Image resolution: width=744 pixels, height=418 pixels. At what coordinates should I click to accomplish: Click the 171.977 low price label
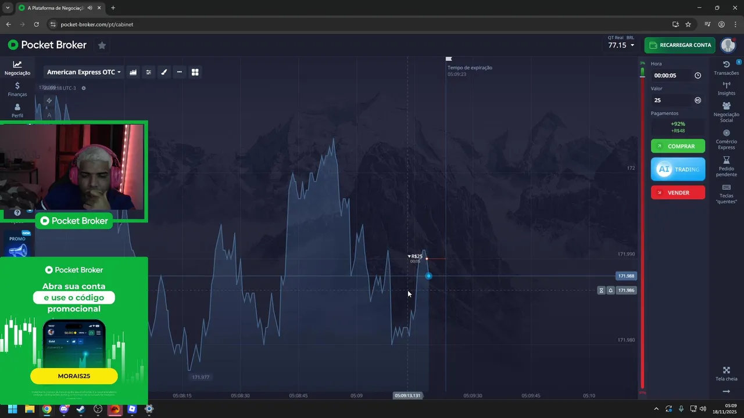[201, 377]
